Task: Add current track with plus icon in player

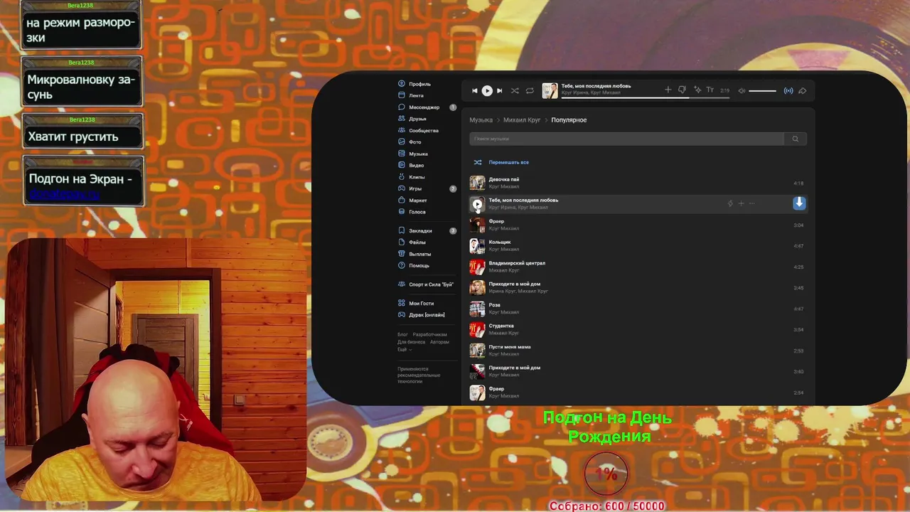Action: pyautogui.click(x=668, y=90)
